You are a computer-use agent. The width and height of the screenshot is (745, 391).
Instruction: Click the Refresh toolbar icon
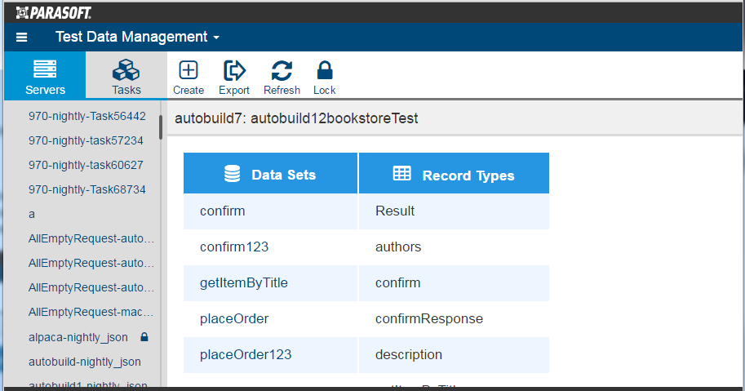tap(282, 78)
